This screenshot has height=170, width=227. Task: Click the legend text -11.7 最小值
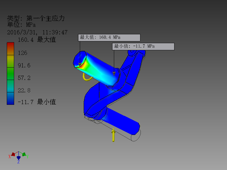37,102
